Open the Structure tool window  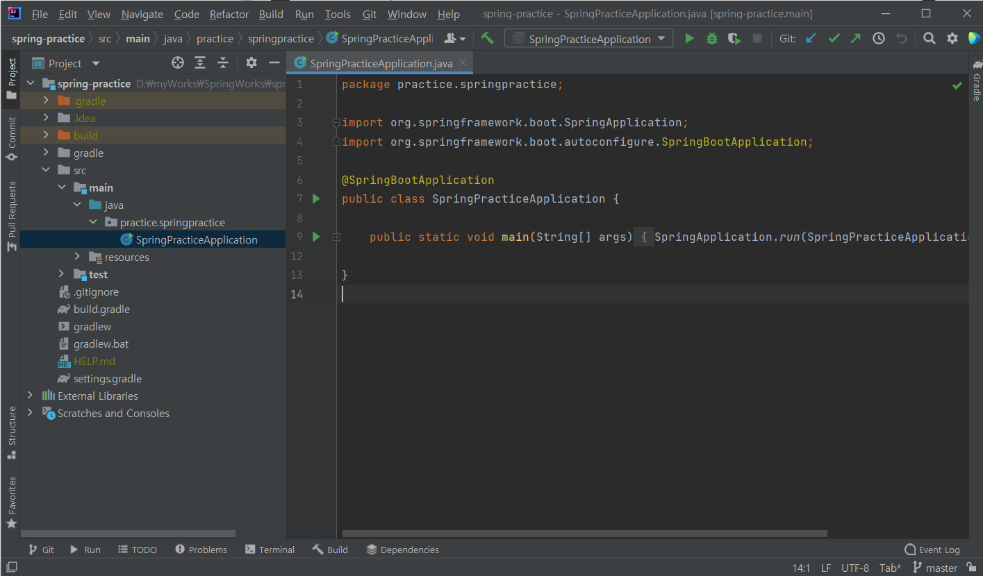point(11,433)
